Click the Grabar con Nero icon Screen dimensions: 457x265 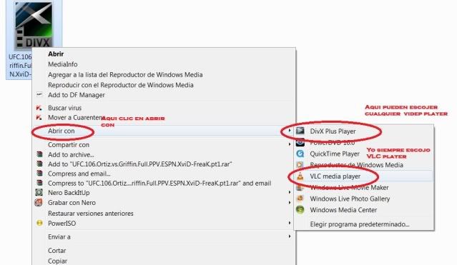(x=39, y=202)
